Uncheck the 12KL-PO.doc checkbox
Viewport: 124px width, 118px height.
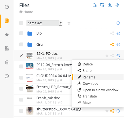[x=21, y=55]
